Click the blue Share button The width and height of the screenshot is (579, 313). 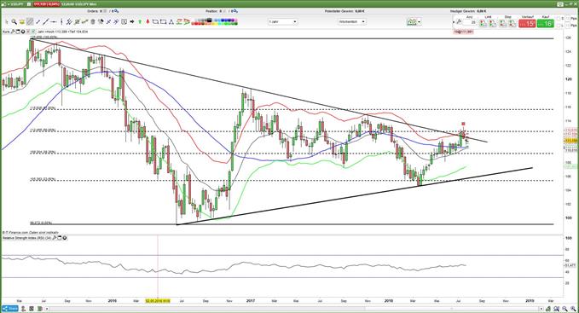[9, 309]
